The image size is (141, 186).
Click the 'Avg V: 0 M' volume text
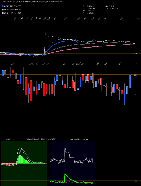[x=110, y=6]
